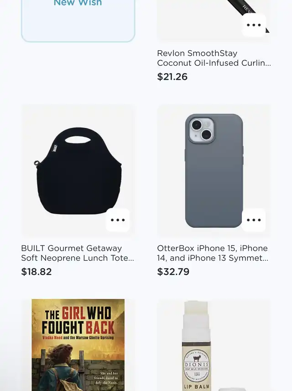Click the $21.26 price on Revlon item
This screenshot has width=292, height=391.
(x=172, y=77)
